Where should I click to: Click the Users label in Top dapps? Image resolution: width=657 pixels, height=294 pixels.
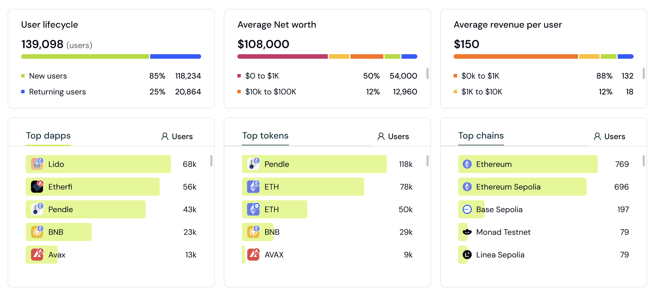coord(177,137)
